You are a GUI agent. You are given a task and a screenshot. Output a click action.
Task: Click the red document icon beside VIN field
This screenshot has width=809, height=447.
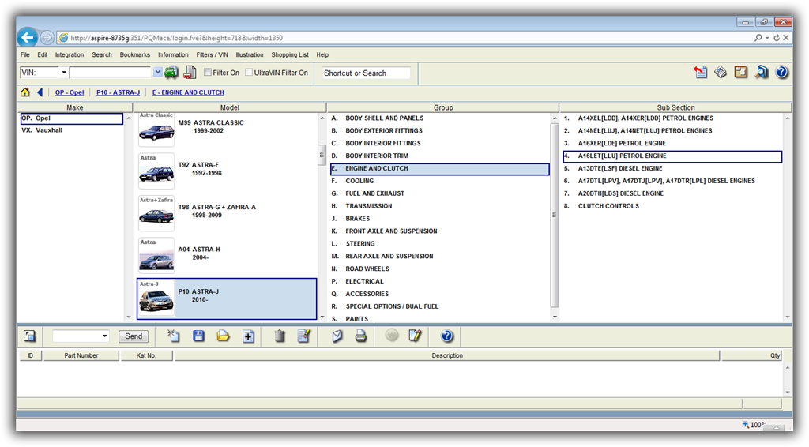(x=190, y=73)
